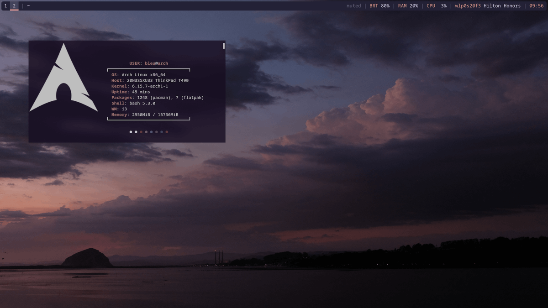
Task: Click the "OS: Arch Linux x86_64" line
Action: point(138,75)
